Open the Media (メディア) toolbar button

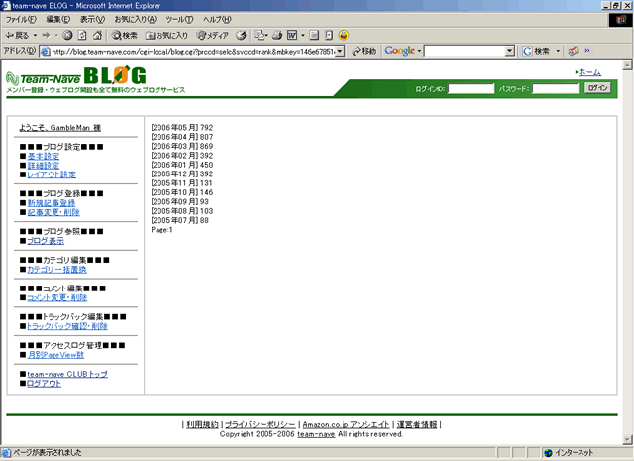210,35
